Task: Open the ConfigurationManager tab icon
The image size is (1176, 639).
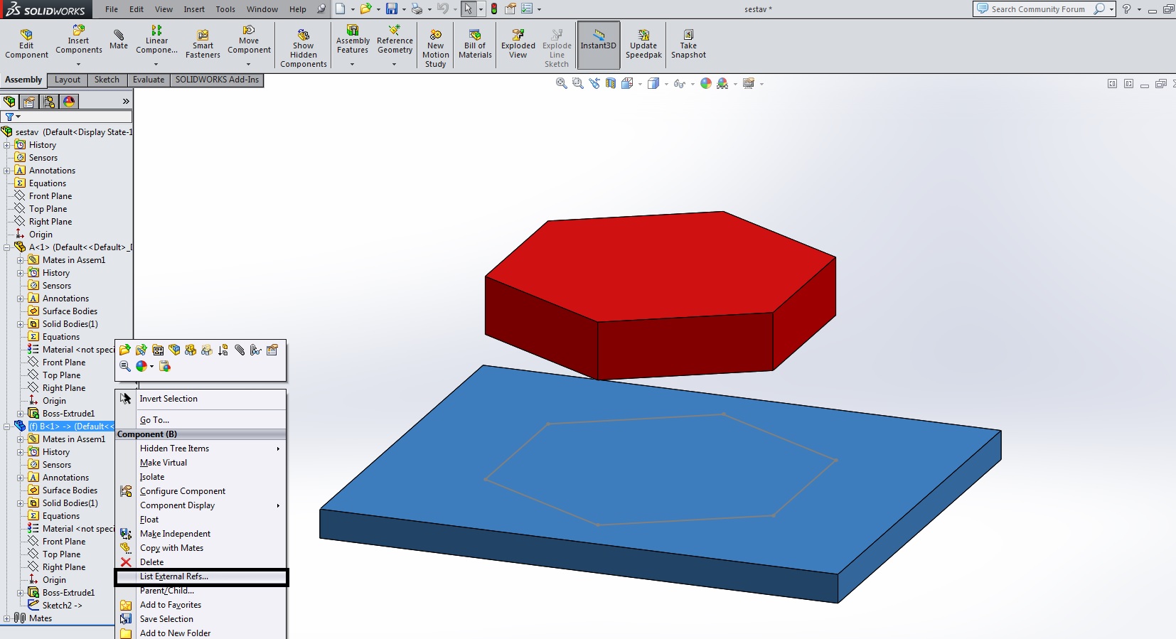Action: click(49, 102)
